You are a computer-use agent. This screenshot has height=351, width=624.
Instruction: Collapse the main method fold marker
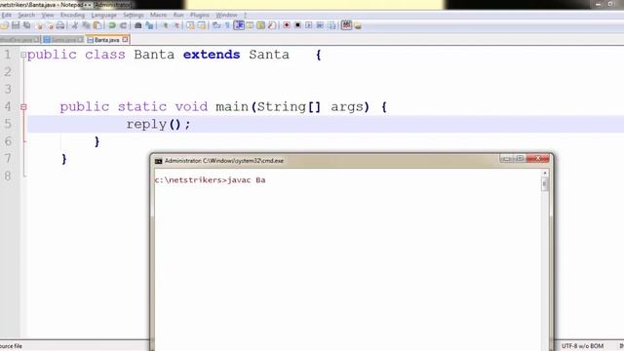(x=23, y=106)
